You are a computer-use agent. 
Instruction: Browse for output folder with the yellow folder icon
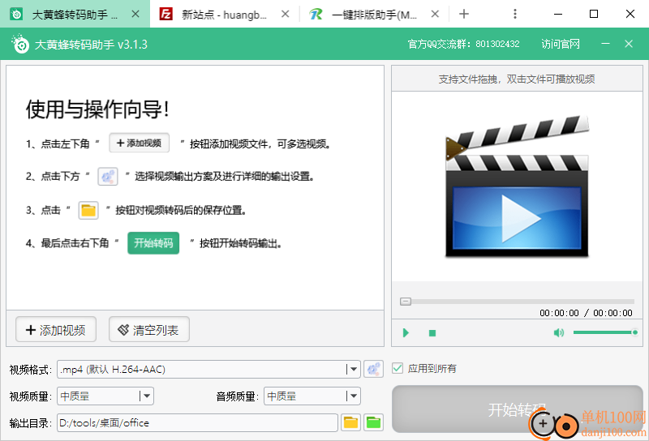click(350, 423)
